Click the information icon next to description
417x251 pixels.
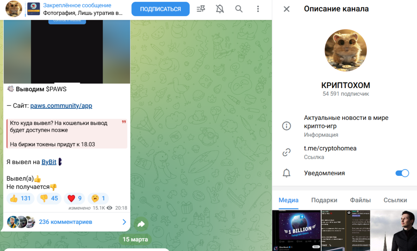point(287,126)
